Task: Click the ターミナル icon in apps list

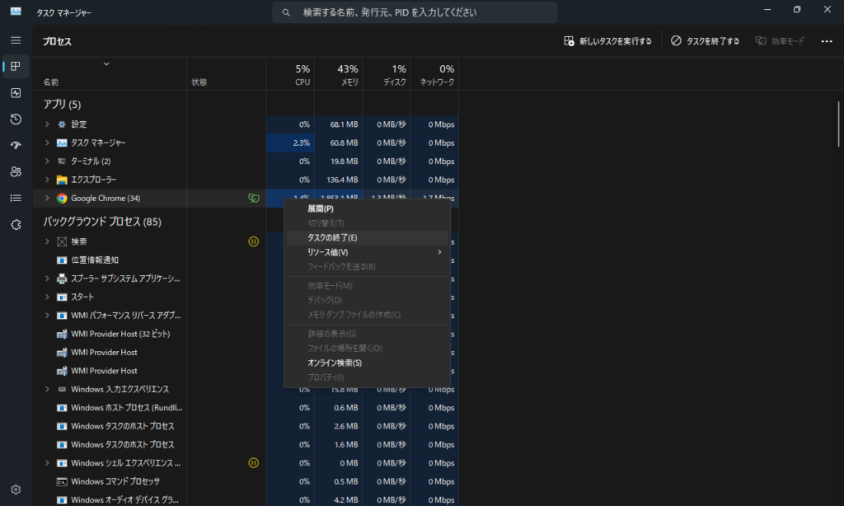Action: coord(62,161)
